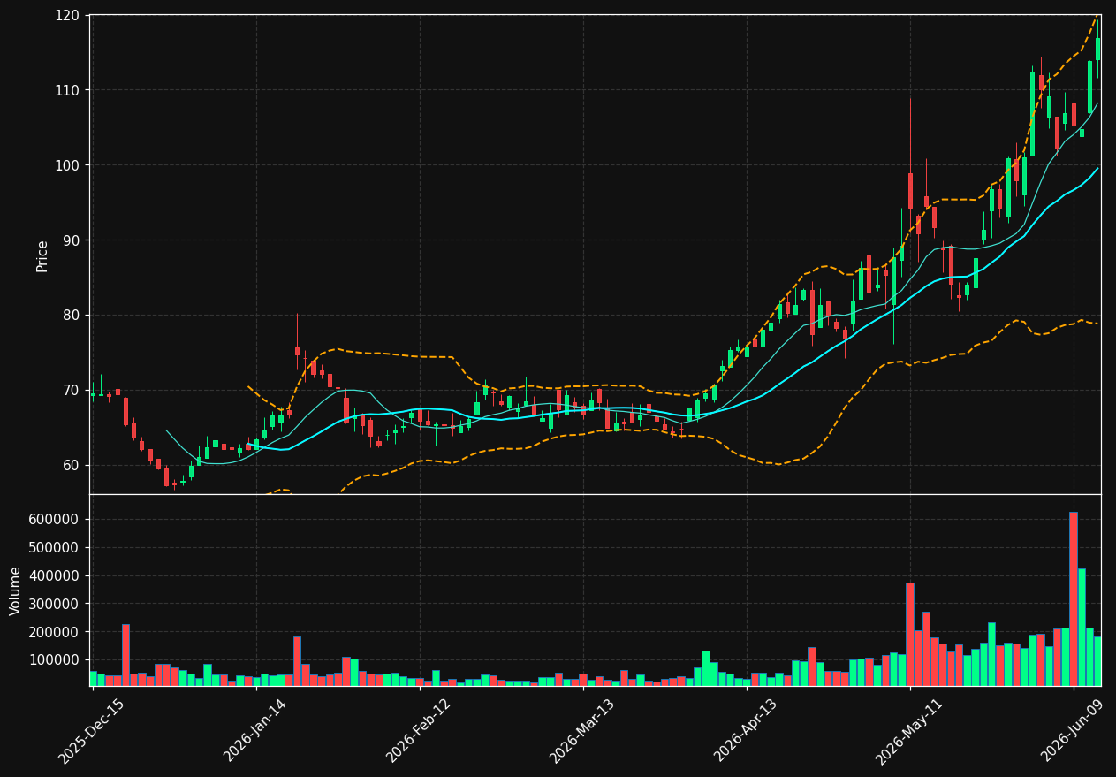The image size is (1116, 777).
Task: Click the 90 price tick label
Action: click(71, 240)
